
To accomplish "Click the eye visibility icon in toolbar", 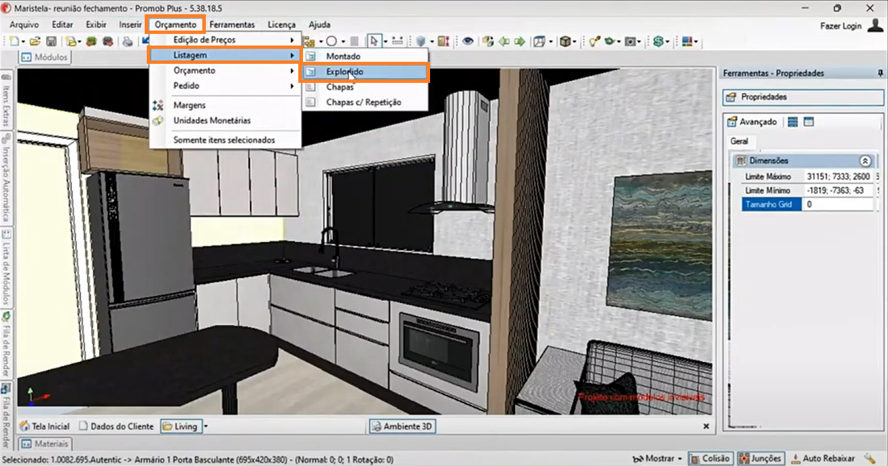I will click(x=467, y=41).
